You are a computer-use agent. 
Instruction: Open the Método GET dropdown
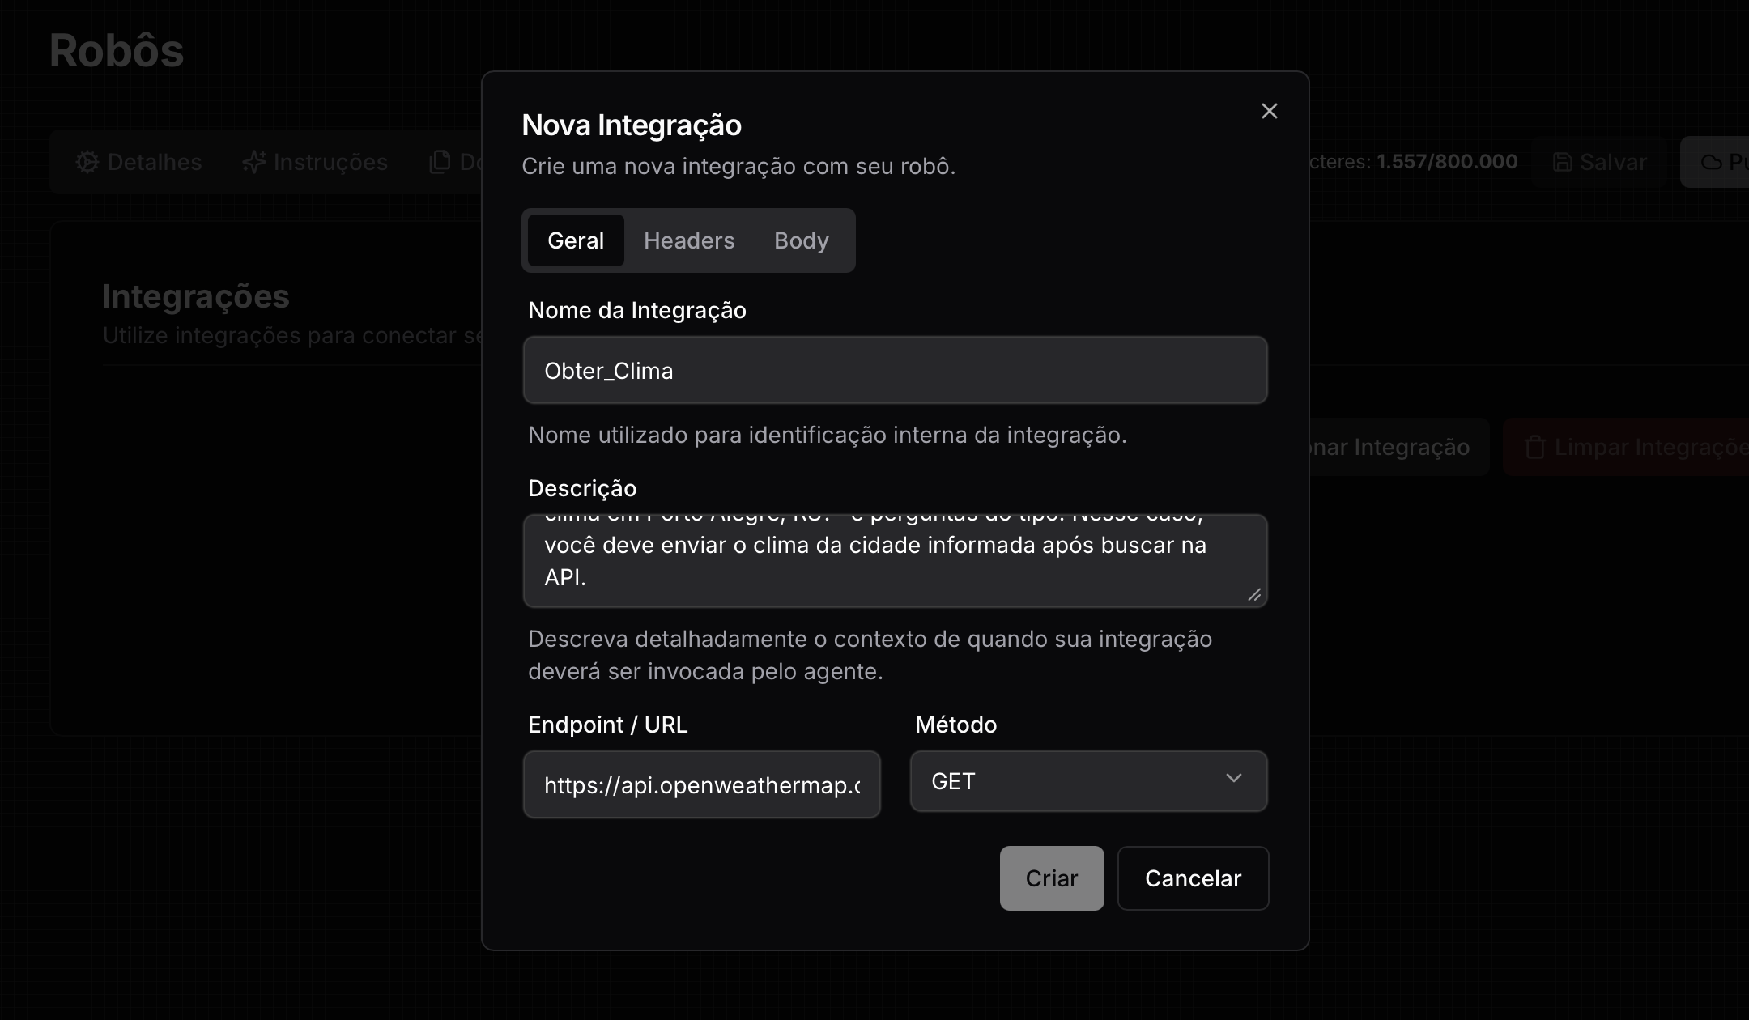coord(1087,781)
